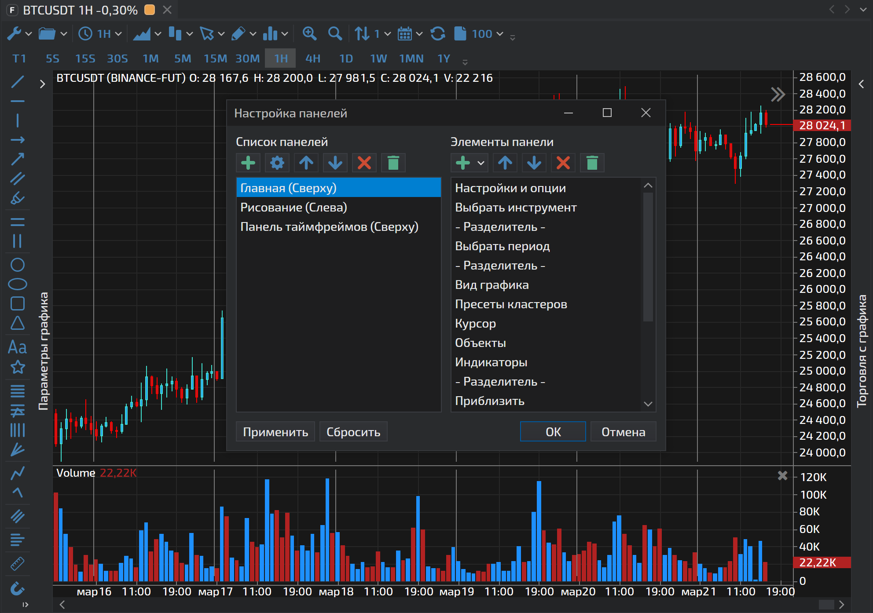873x613 pixels.
Task: Open add-element dropdown arrow in Элементы панели
Action: 481,163
